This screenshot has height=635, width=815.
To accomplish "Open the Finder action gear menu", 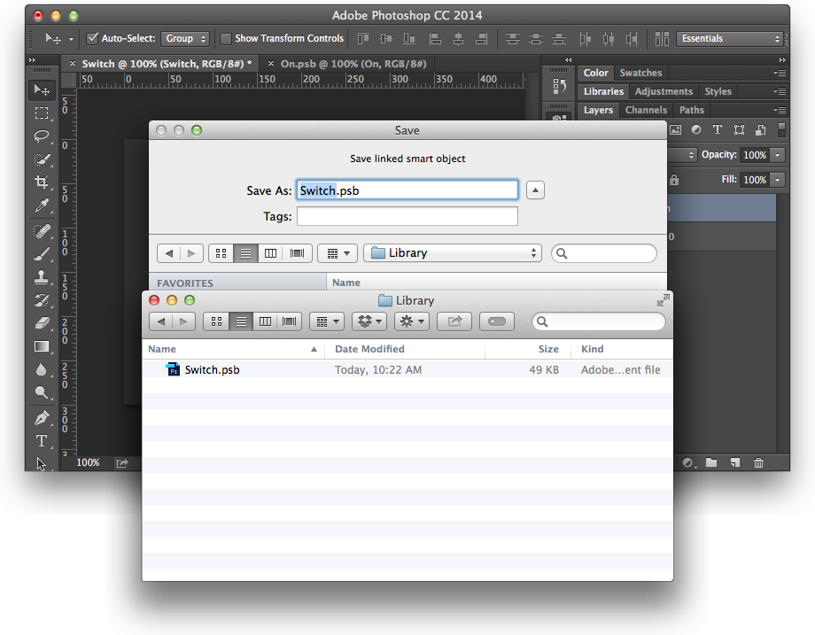I will [x=412, y=321].
